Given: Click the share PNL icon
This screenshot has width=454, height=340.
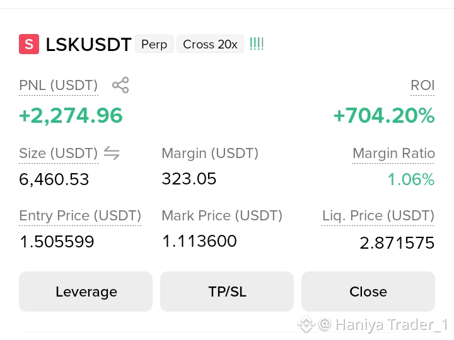Looking at the screenshot, I should pyautogui.click(x=120, y=85).
